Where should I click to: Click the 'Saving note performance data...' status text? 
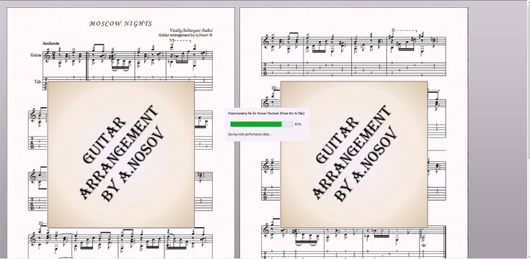tap(249, 135)
